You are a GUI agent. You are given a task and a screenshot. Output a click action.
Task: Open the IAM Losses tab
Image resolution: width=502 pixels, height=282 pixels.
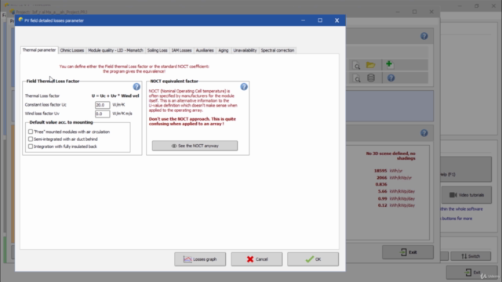pos(181,50)
